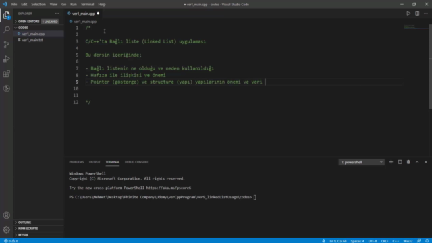Open the Run menu
This screenshot has width=432, height=243.
(x=74, y=5)
